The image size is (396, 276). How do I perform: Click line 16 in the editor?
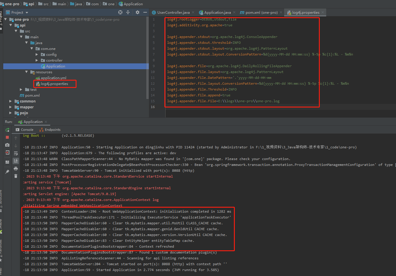pyautogui.click(x=280, y=107)
